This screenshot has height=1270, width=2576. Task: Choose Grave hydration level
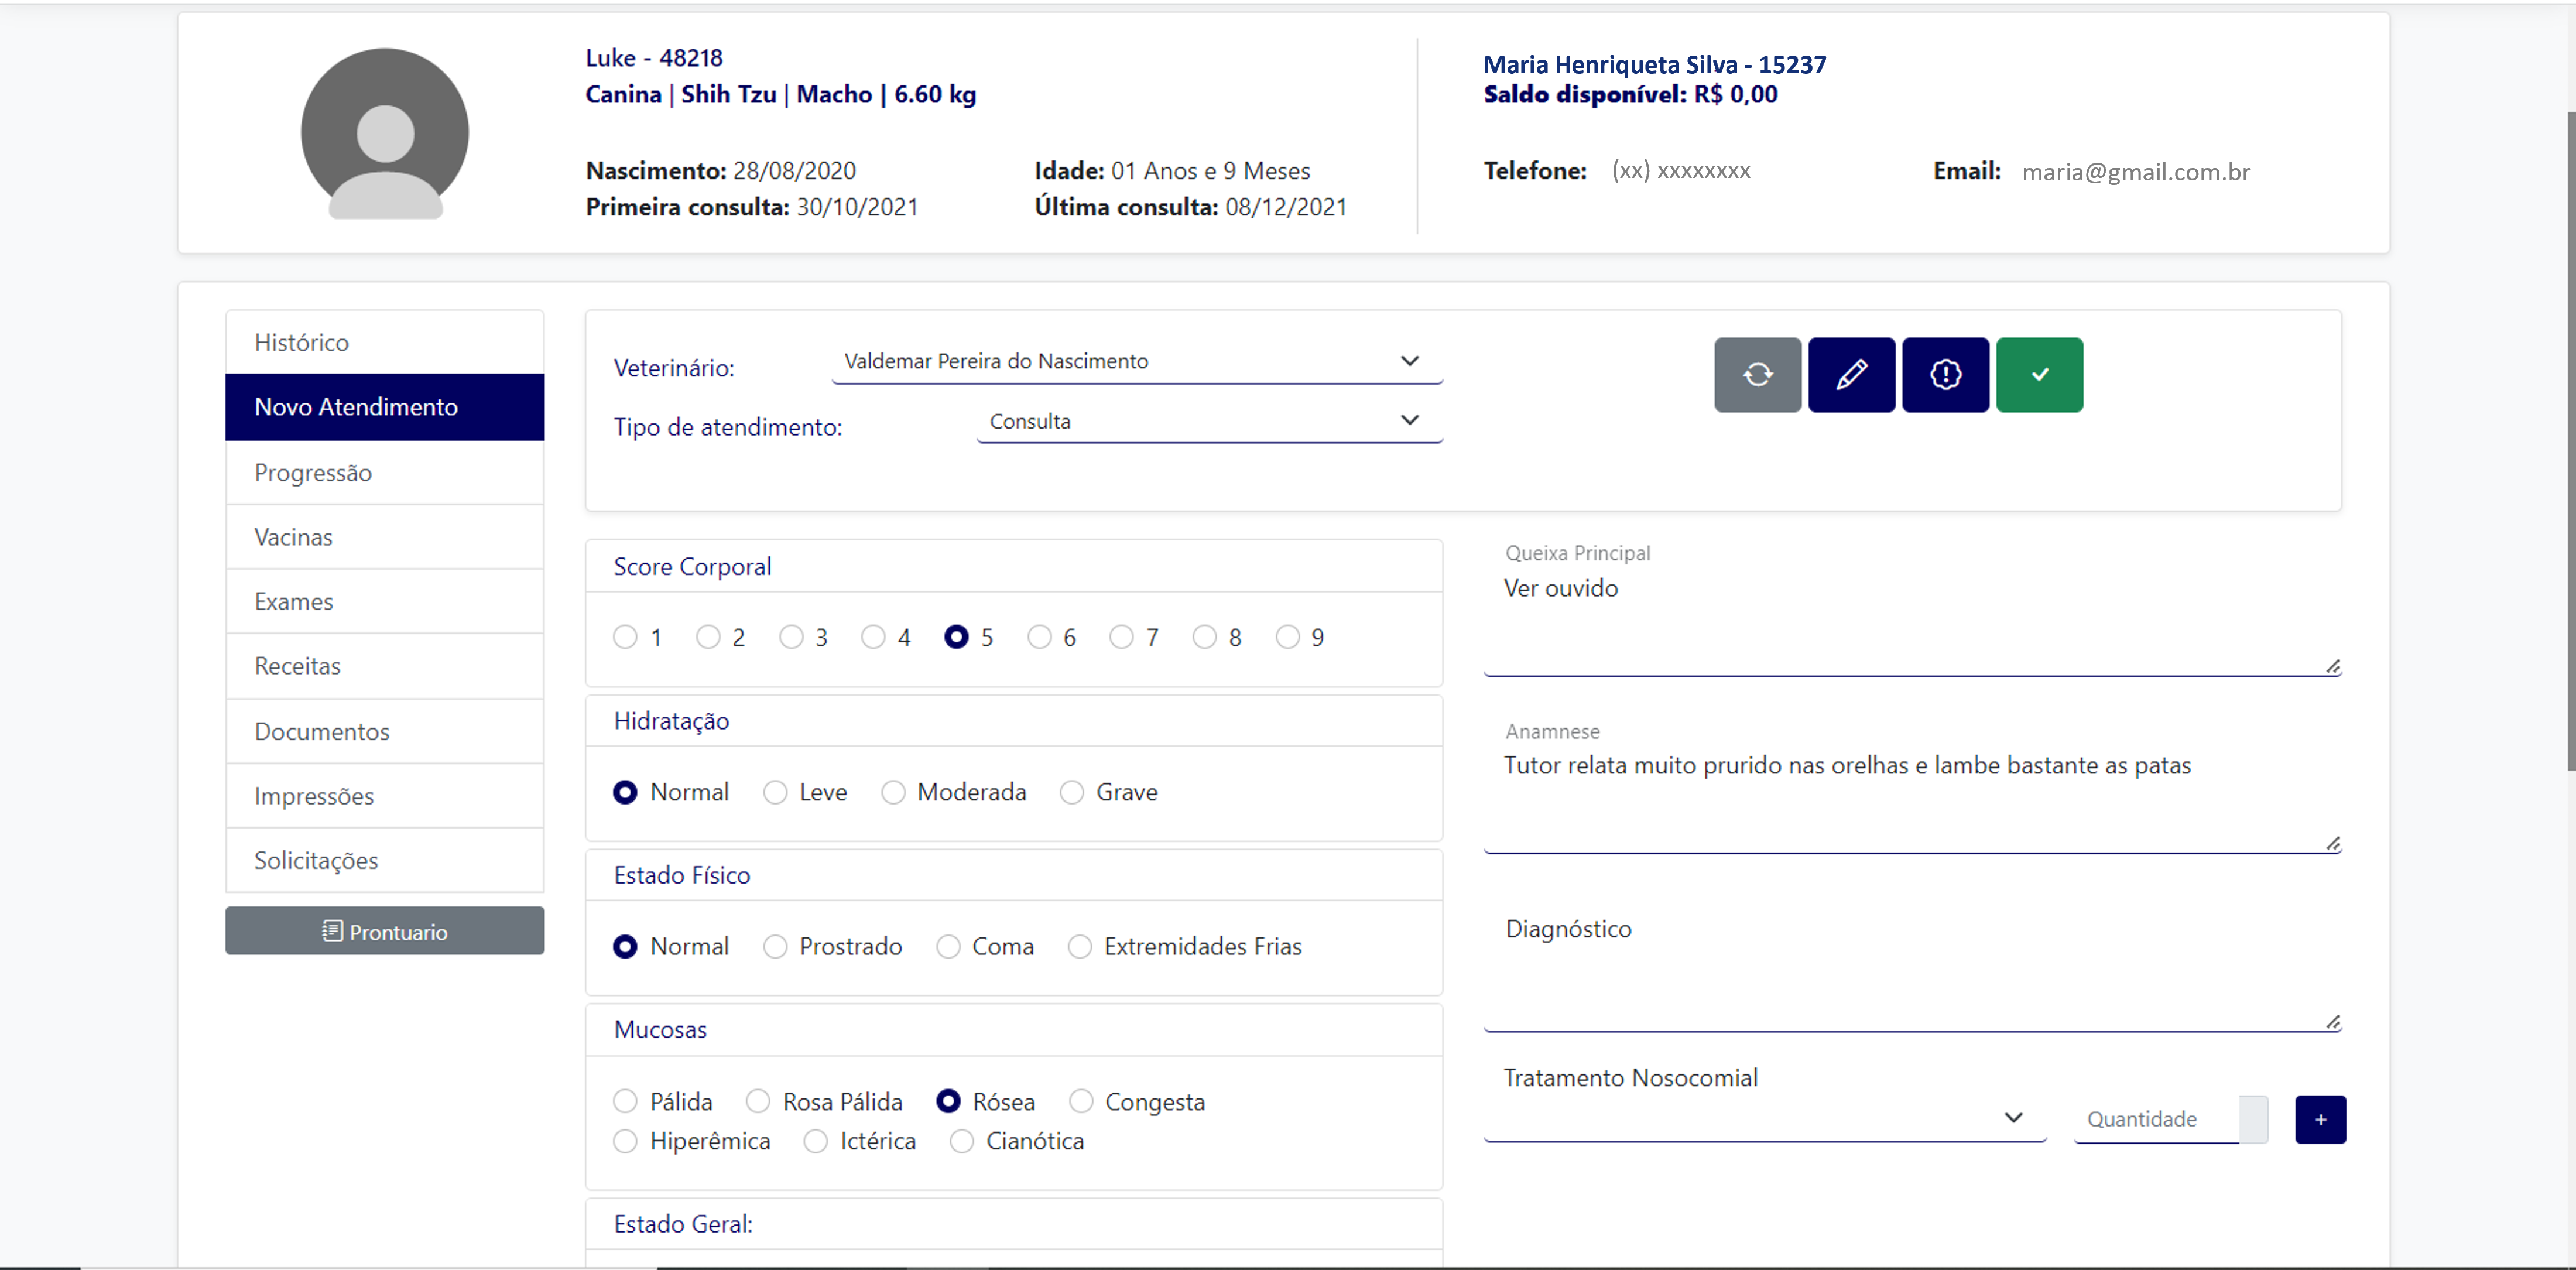tap(1072, 792)
